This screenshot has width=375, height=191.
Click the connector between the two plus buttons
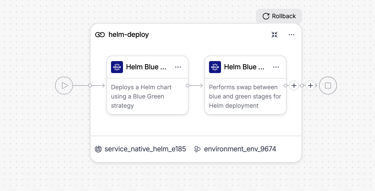302,86
